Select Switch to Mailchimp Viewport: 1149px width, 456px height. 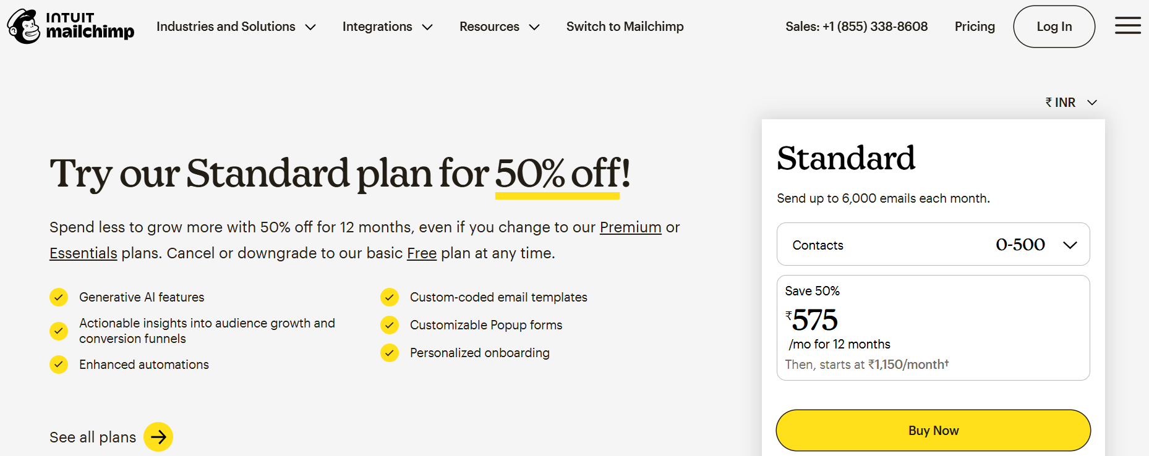click(x=625, y=26)
